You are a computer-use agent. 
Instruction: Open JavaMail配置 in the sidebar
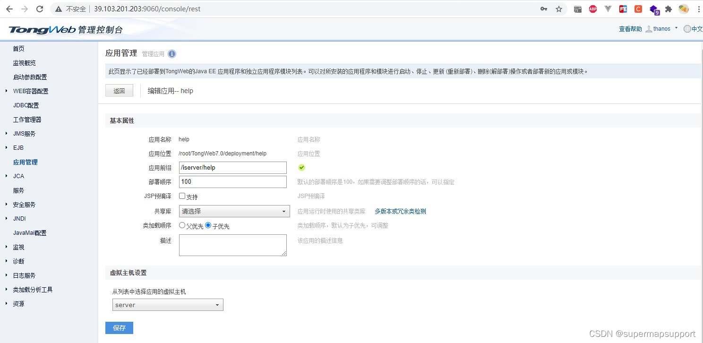[x=30, y=233]
